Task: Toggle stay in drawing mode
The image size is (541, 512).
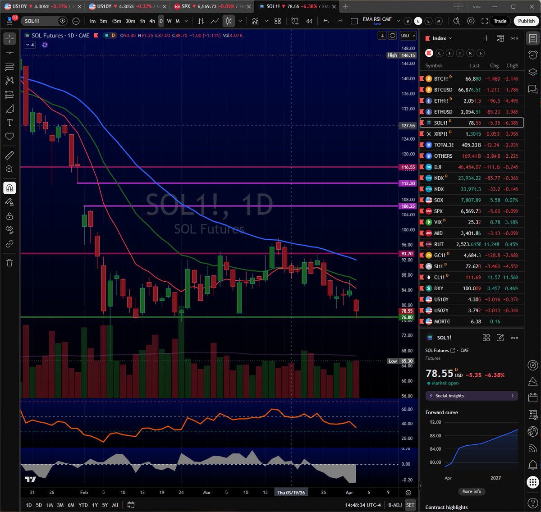Action: [9, 202]
